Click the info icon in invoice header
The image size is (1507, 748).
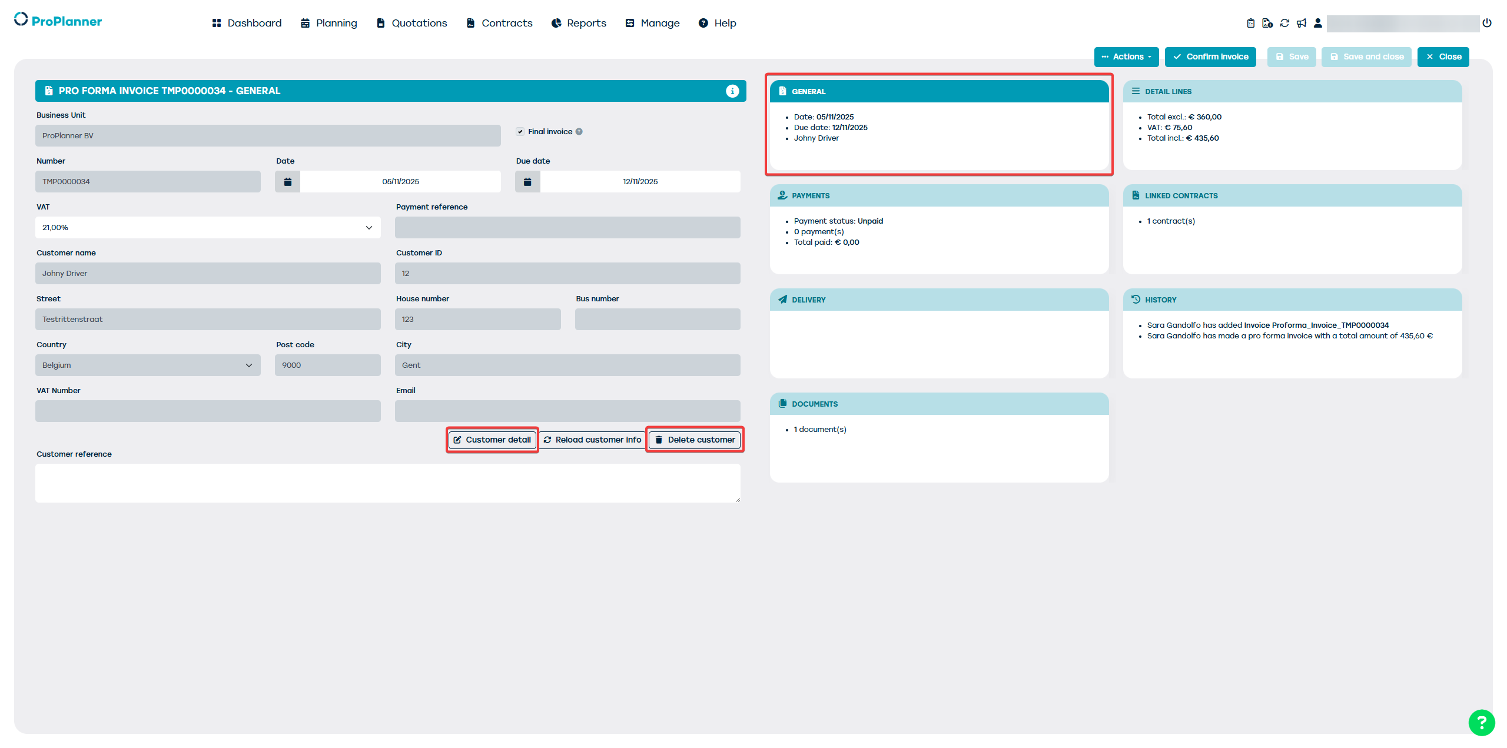[x=732, y=91]
